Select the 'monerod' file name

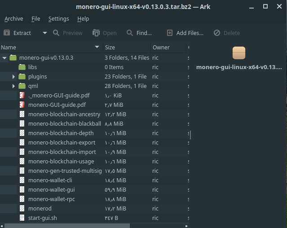click(40, 208)
